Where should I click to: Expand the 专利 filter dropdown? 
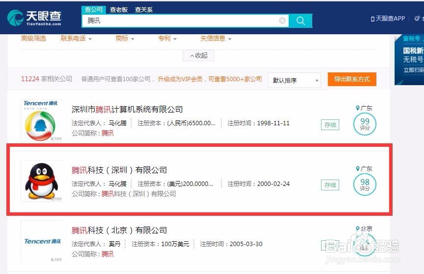click(167, 39)
